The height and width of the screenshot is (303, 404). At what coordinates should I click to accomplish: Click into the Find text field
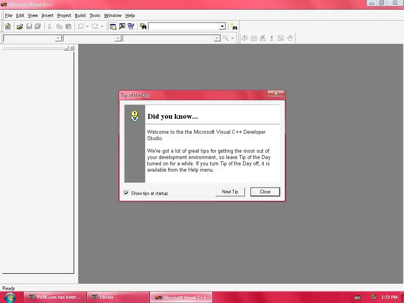pos(184,26)
